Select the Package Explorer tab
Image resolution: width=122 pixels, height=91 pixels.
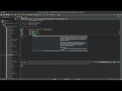tap(6, 17)
